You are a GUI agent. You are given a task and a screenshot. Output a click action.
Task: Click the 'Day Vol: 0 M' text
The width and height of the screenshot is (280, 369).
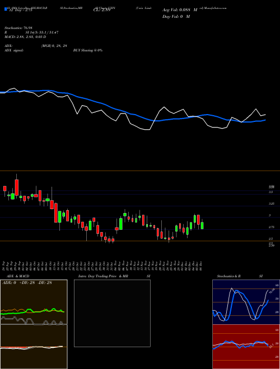click(176, 16)
